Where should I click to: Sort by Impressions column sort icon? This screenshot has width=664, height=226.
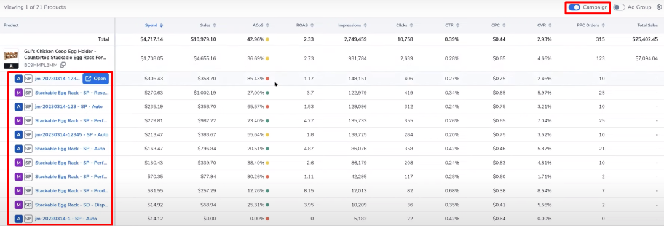click(x=365, y=25)
